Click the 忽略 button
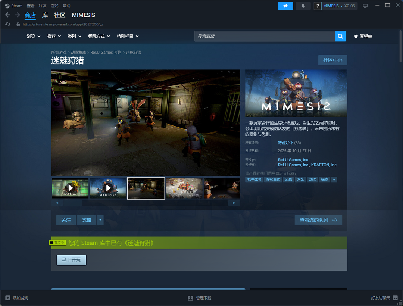This screenshot has width=403, height=306. click(87, 220)
